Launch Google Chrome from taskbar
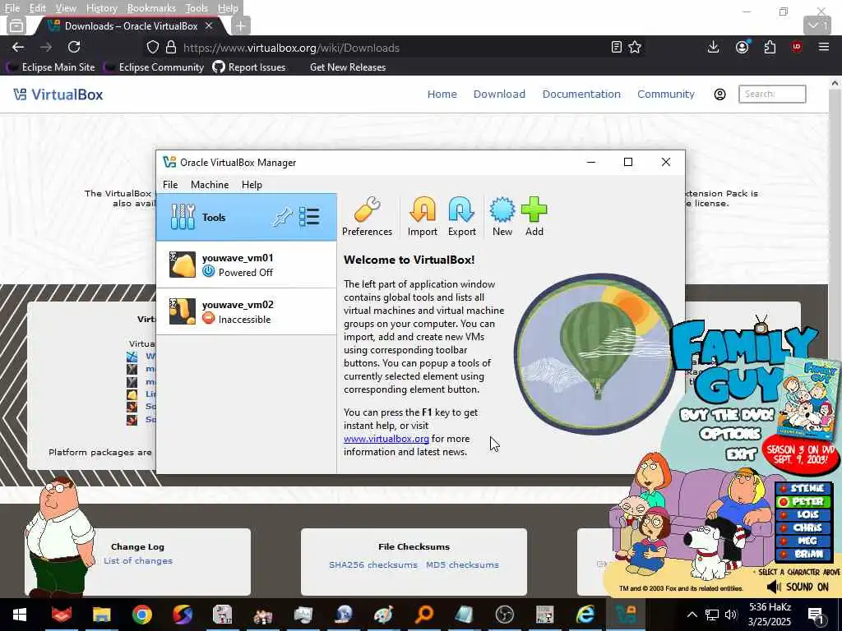 tap(141, 615)
